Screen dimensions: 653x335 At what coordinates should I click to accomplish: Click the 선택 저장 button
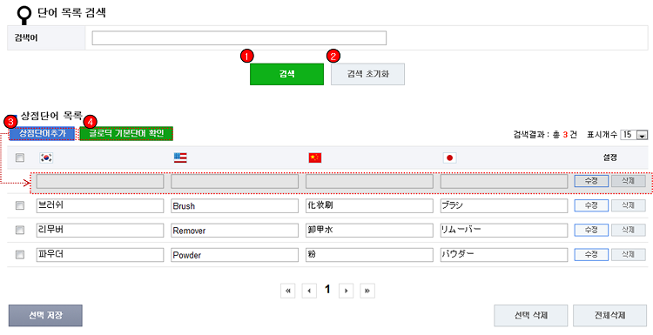[45, 316]
